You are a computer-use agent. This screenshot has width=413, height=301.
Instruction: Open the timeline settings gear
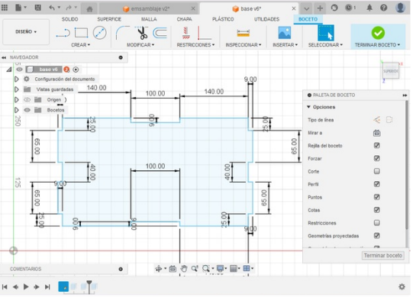pos(402,286)
